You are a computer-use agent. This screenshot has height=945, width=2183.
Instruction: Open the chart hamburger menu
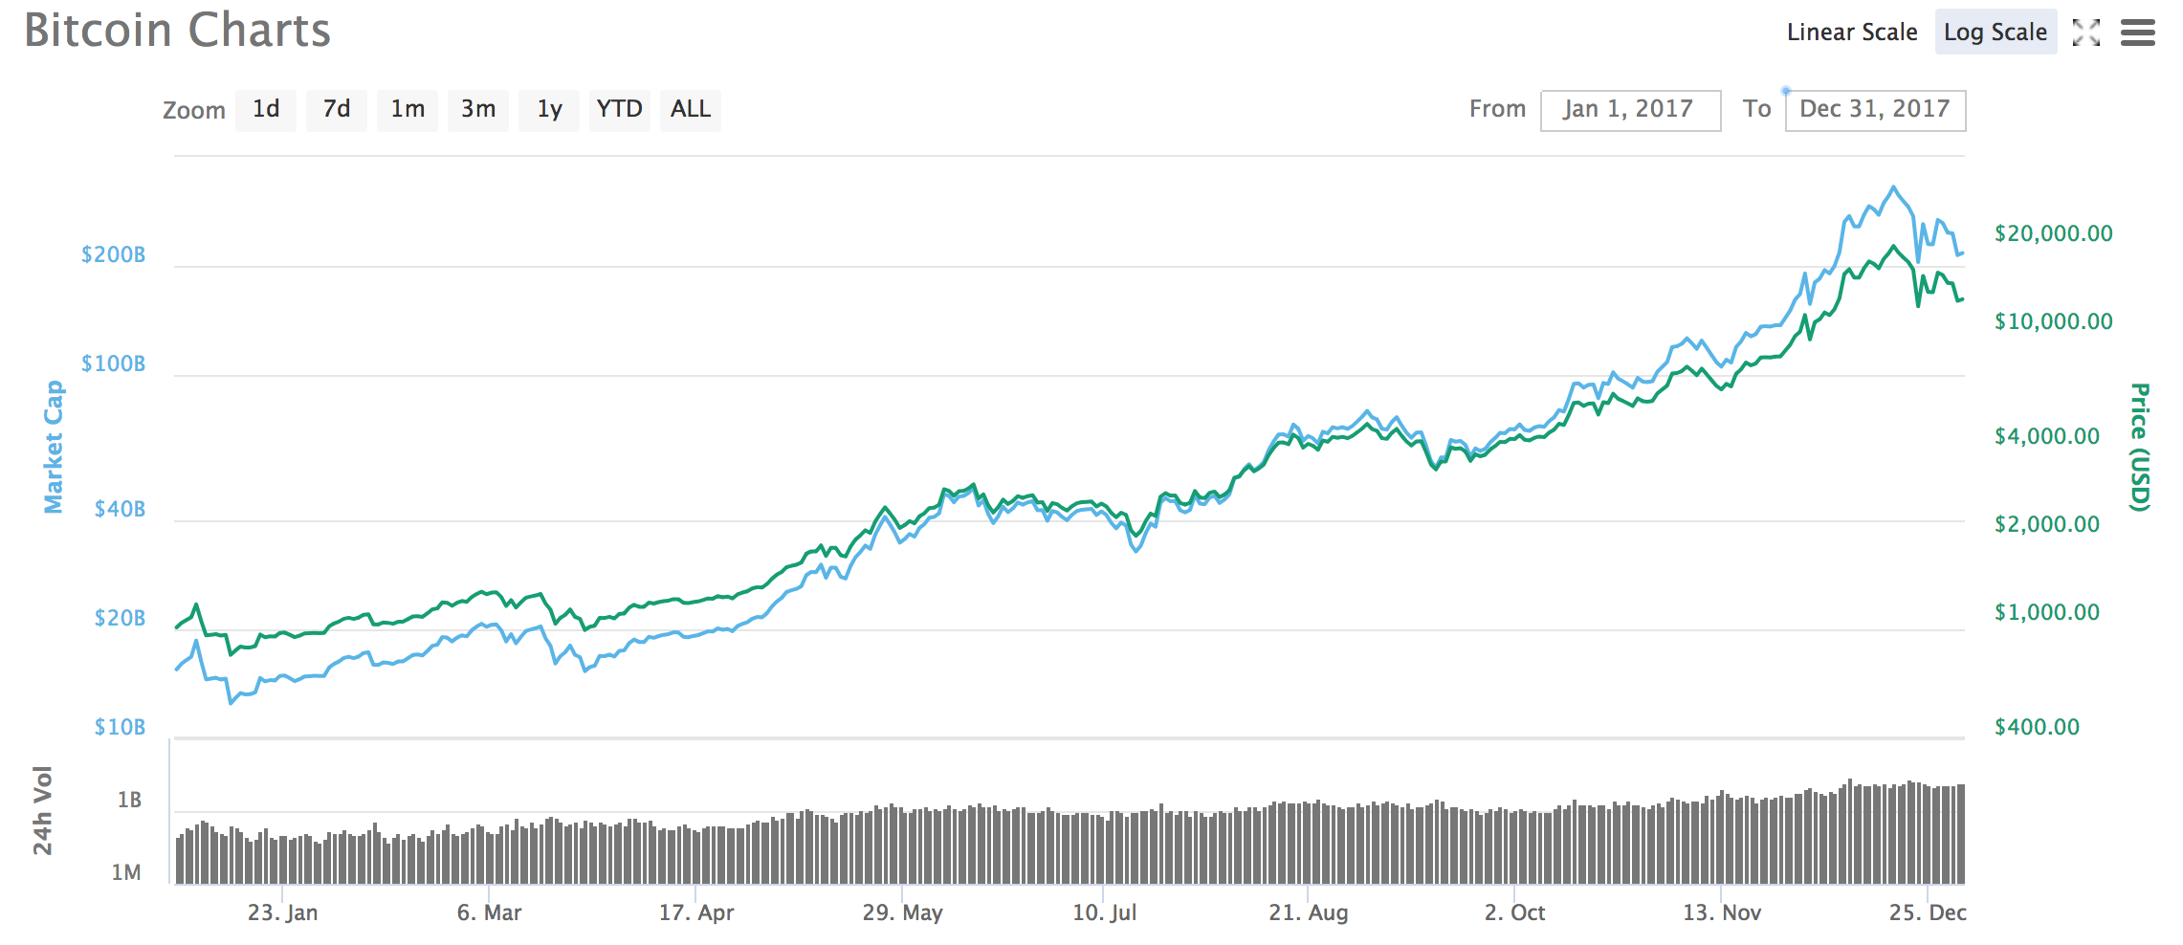click(2138, 33)
